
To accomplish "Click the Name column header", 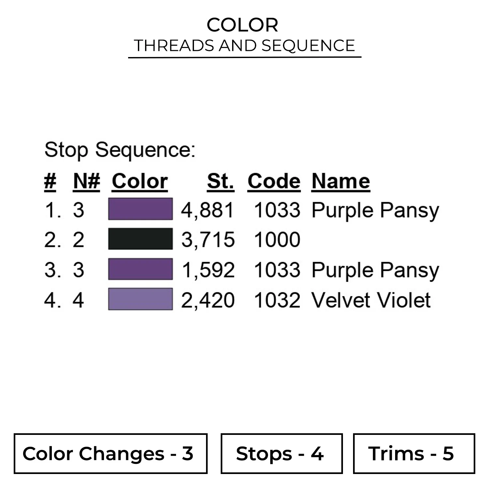I will pos(341,181).
